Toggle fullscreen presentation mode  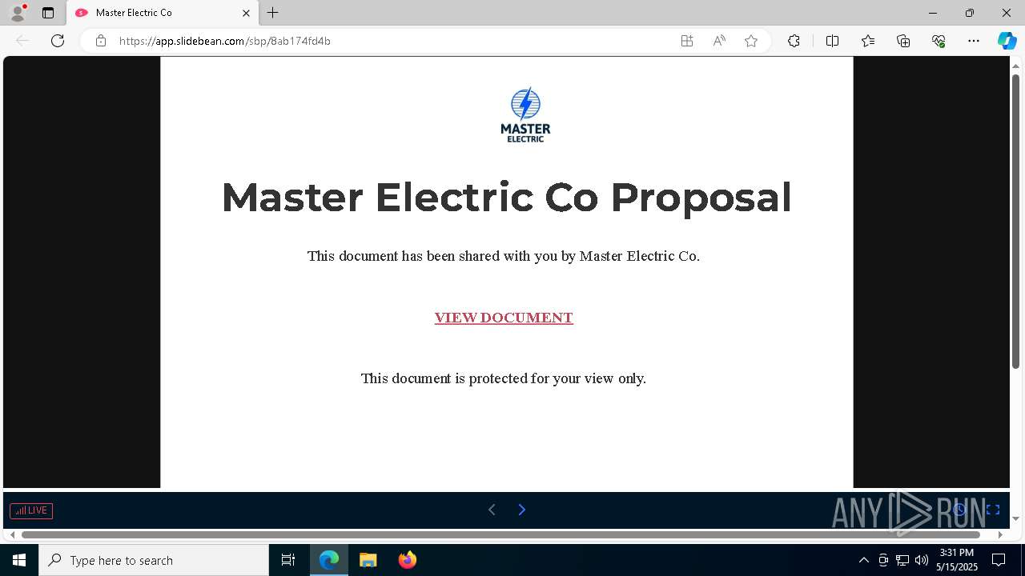(993, 510)
